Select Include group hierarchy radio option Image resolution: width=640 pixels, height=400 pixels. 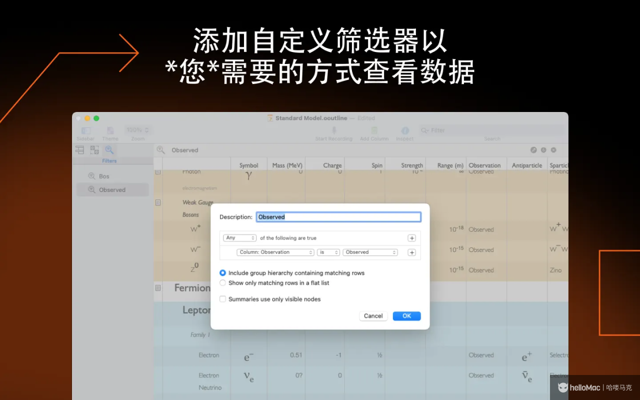(x=223, y=273)
